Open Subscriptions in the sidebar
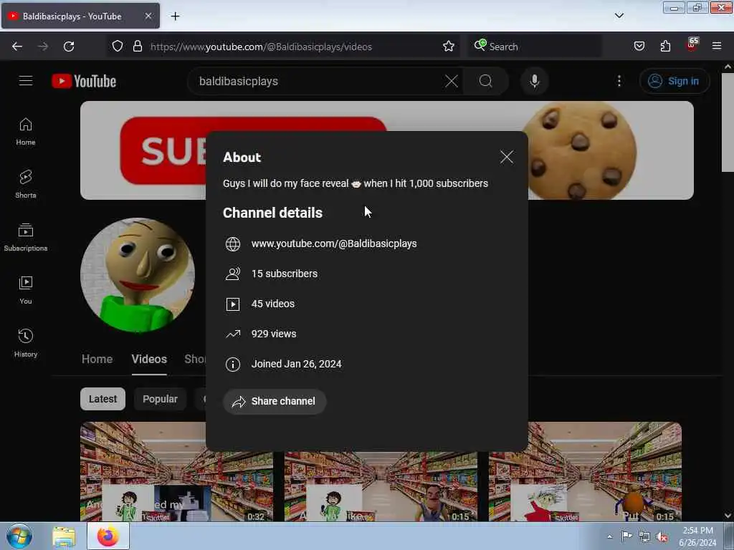Screen dimensions: 734x550 tap(26, 238)
